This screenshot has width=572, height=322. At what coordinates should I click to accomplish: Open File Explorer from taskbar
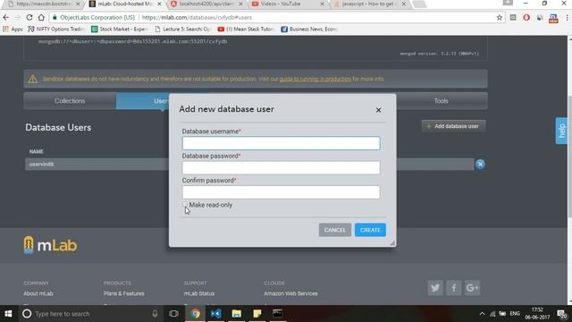tap(236, 314)
